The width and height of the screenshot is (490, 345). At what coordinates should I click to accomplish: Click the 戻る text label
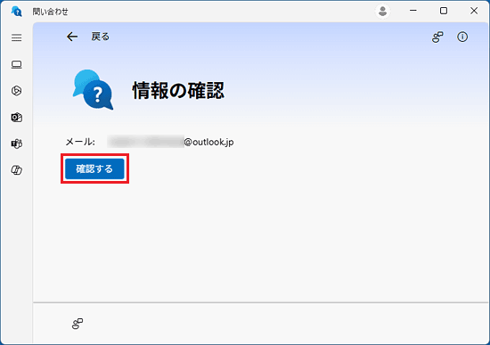101,37
